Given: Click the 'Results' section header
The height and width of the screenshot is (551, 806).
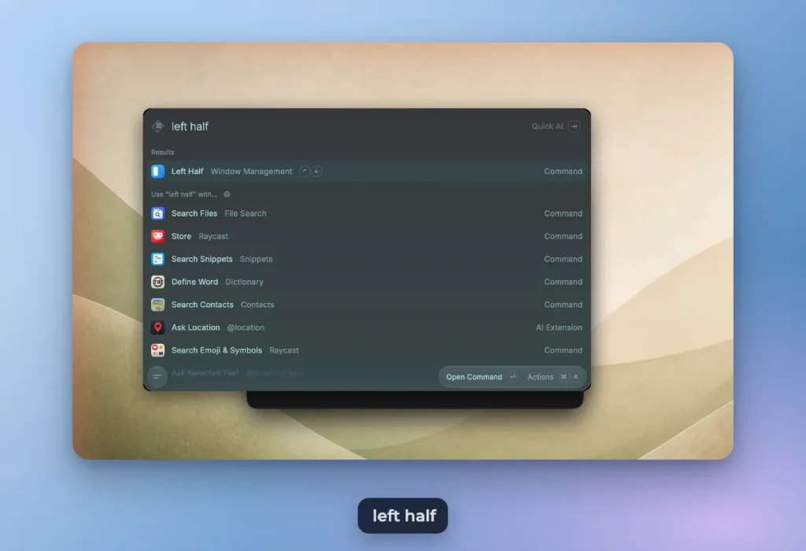Looking at the screenshot, I should [162, 152].
